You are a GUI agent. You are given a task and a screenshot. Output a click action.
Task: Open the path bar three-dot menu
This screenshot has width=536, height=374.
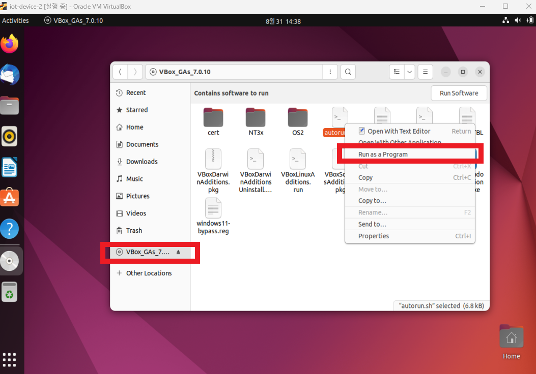pos(330,72)
